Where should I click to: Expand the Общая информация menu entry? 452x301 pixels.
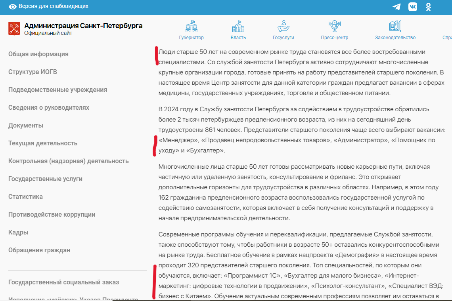coord(38,54)
